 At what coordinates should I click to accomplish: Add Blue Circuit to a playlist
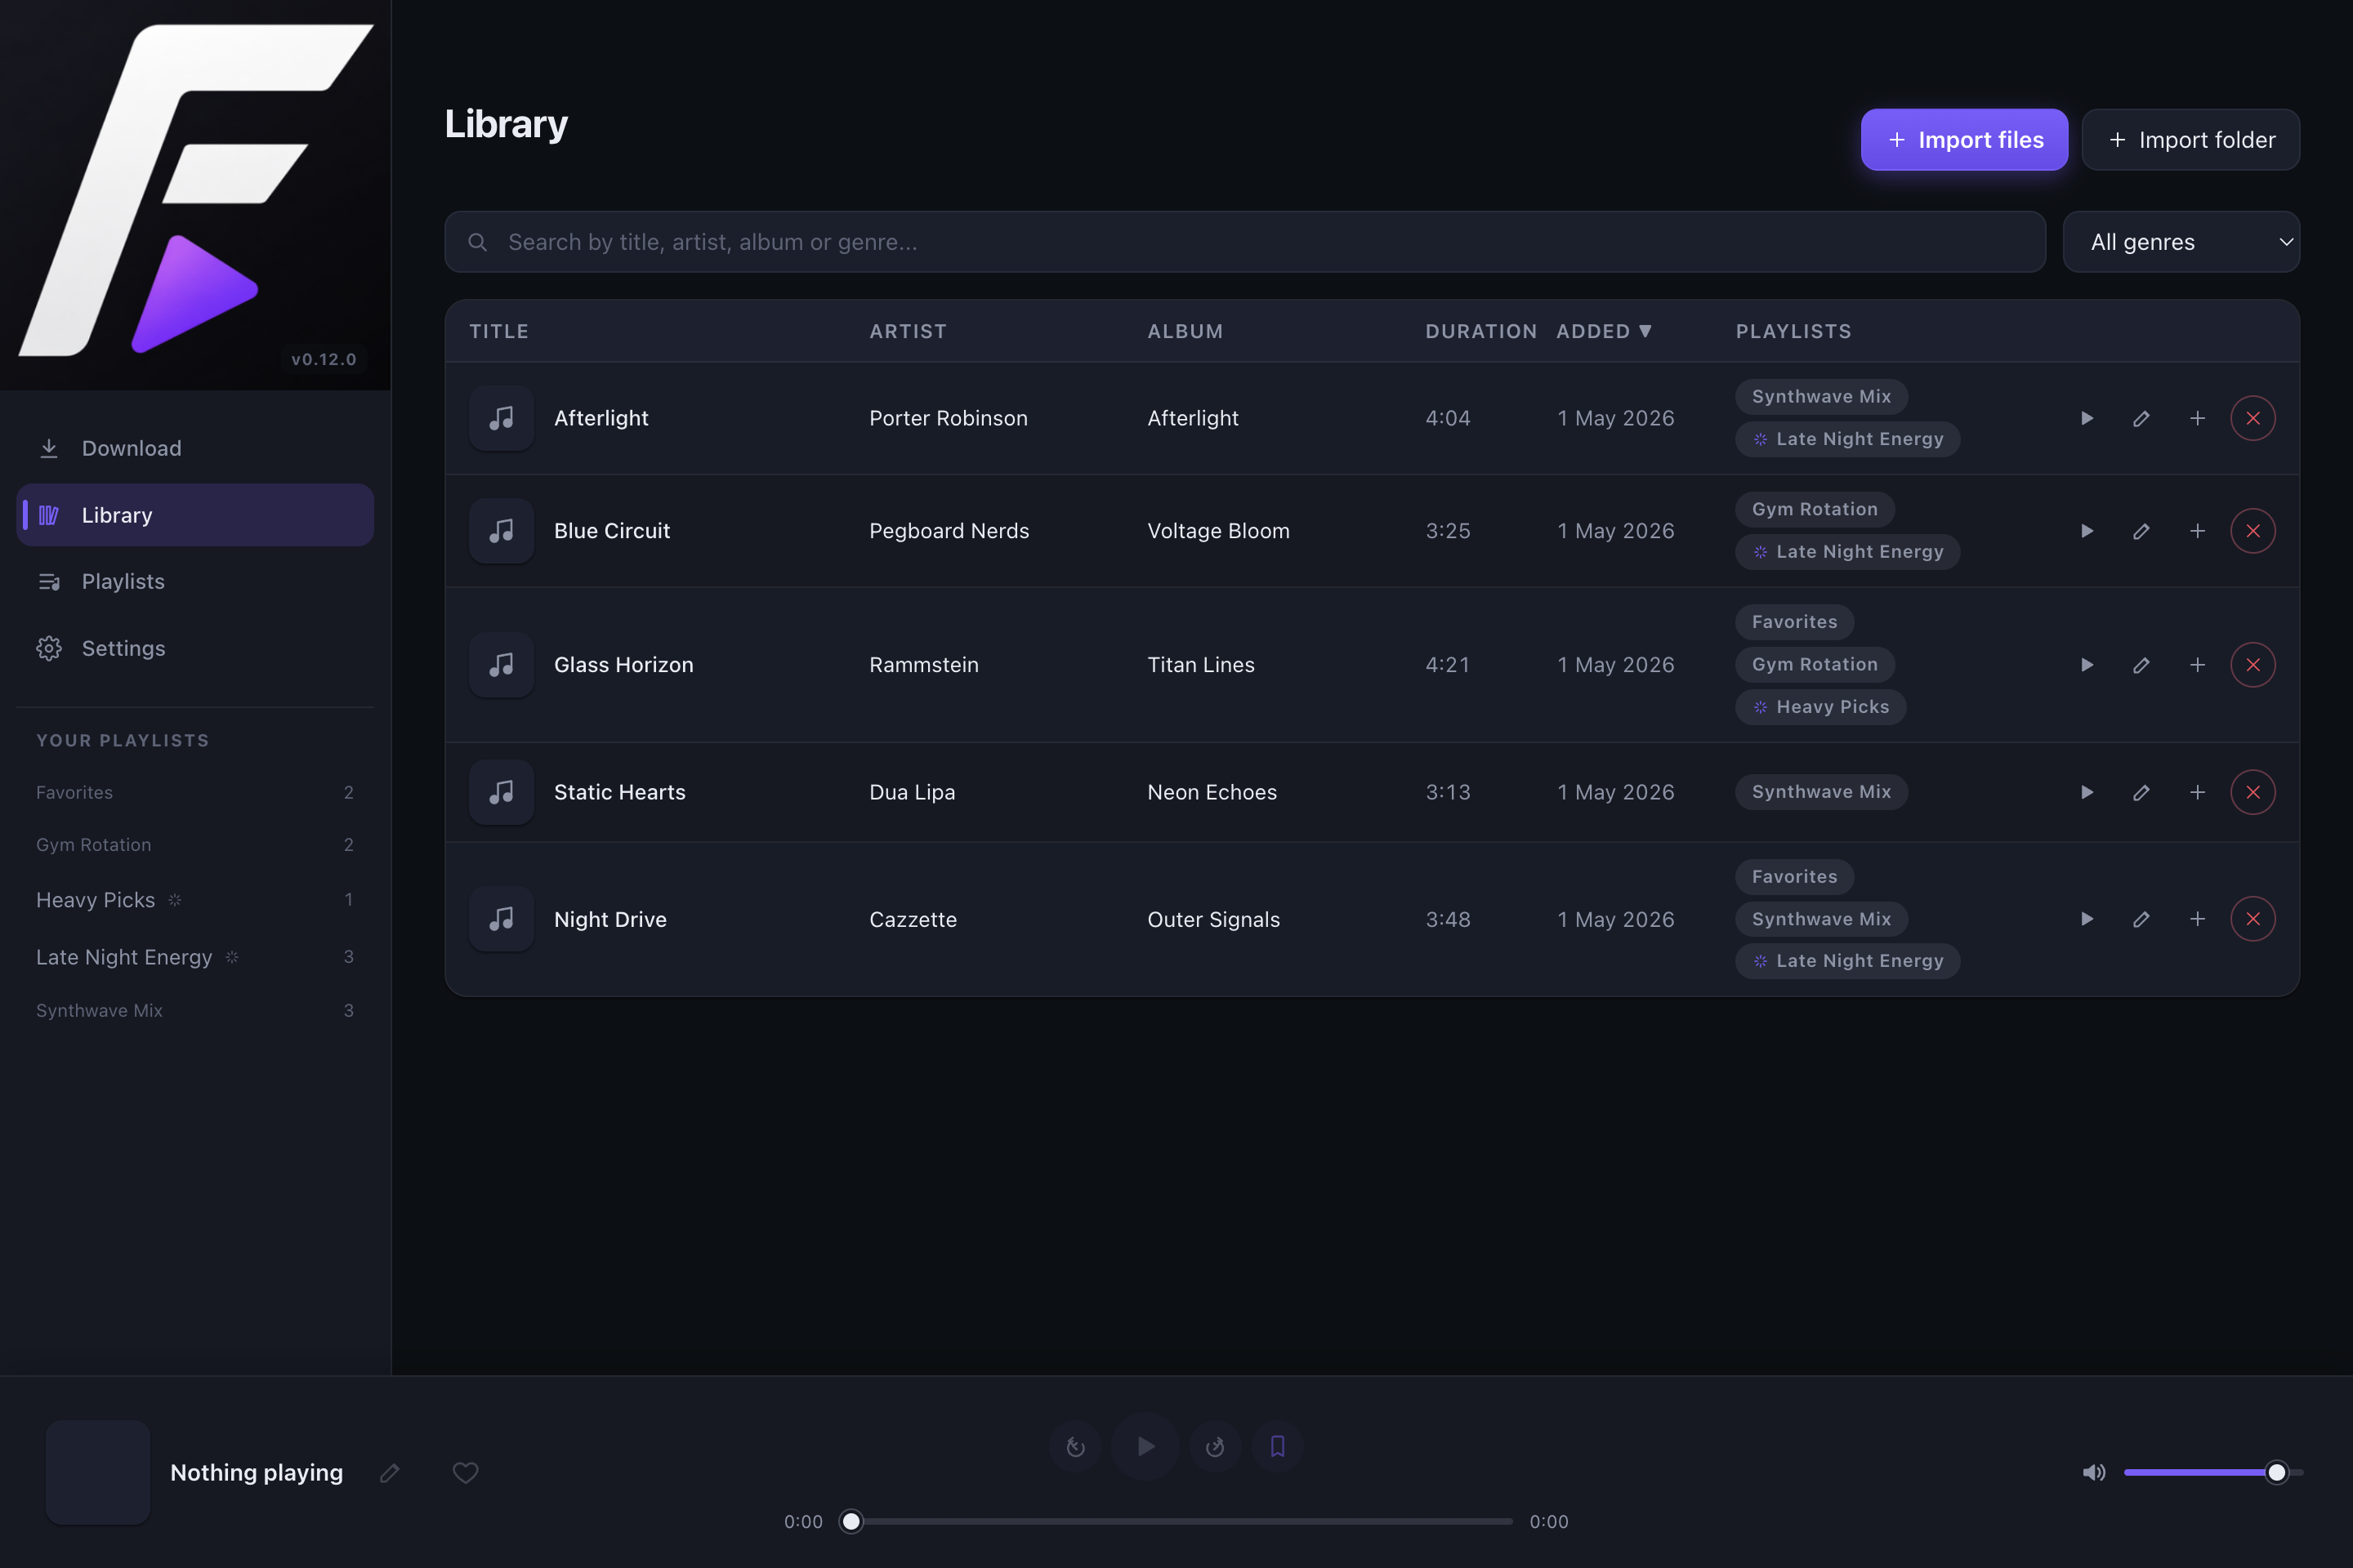2197,531
